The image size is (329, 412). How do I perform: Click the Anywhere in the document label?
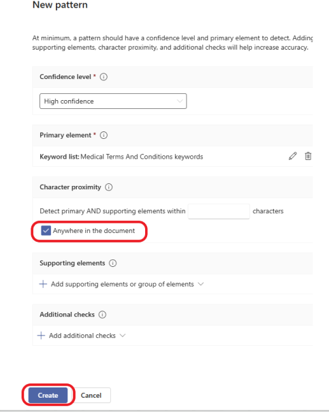click(94, 231)
